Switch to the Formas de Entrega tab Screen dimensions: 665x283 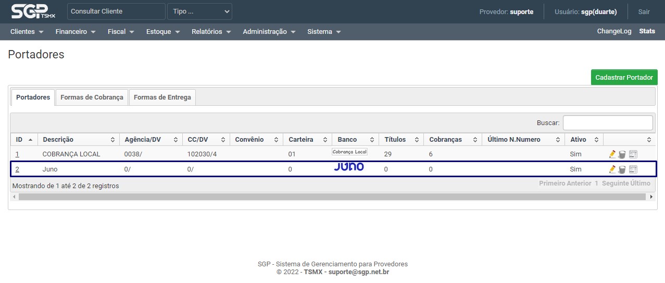(162, 97)
